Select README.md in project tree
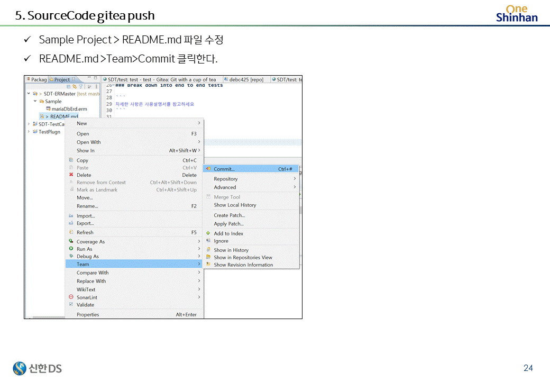 click(59, 116)
